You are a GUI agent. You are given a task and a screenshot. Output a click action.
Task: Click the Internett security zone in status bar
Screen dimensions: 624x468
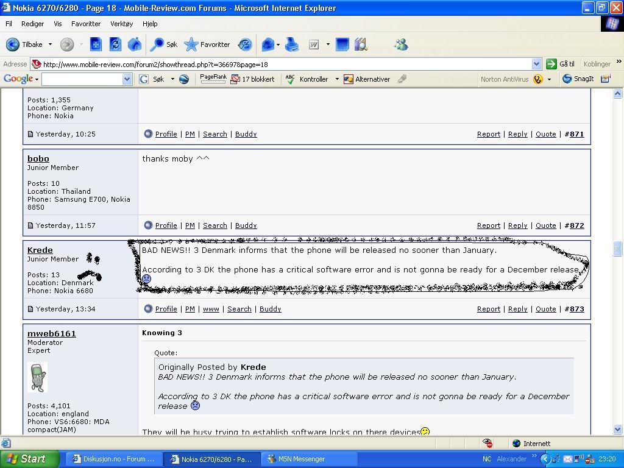click(531, 444)
